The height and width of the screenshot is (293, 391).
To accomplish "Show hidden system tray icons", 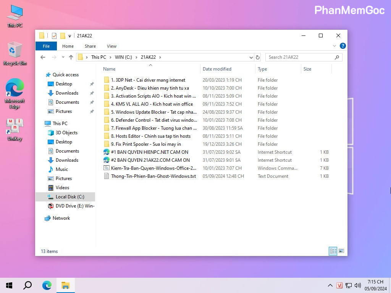I will pos(330,285).
